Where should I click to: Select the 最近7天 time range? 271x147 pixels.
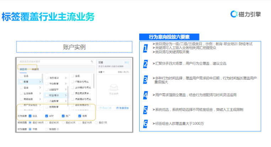tap(96, 123)
